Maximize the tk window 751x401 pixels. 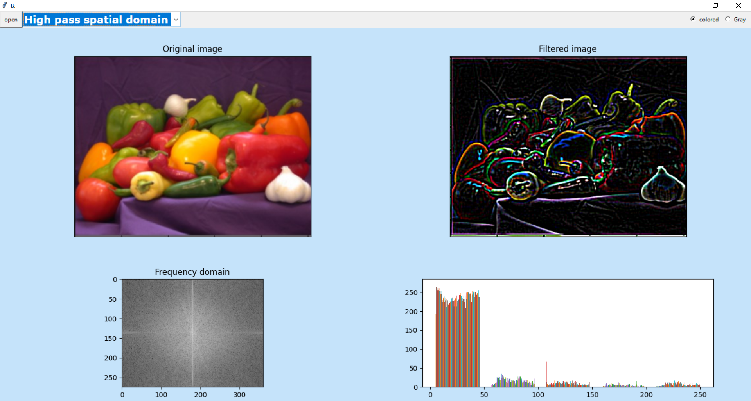point(715,5)
